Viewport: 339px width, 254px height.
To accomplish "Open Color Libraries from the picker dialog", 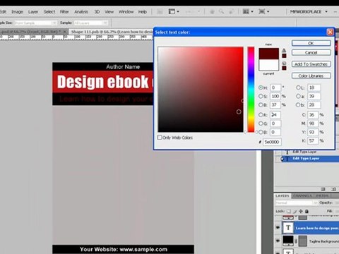I will point(311,75).
